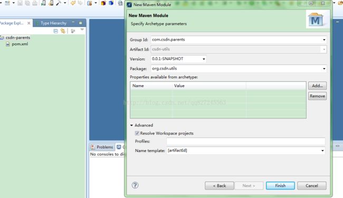
Task: Minimize the bottom console panel
Action: click(x=338, y=146)
